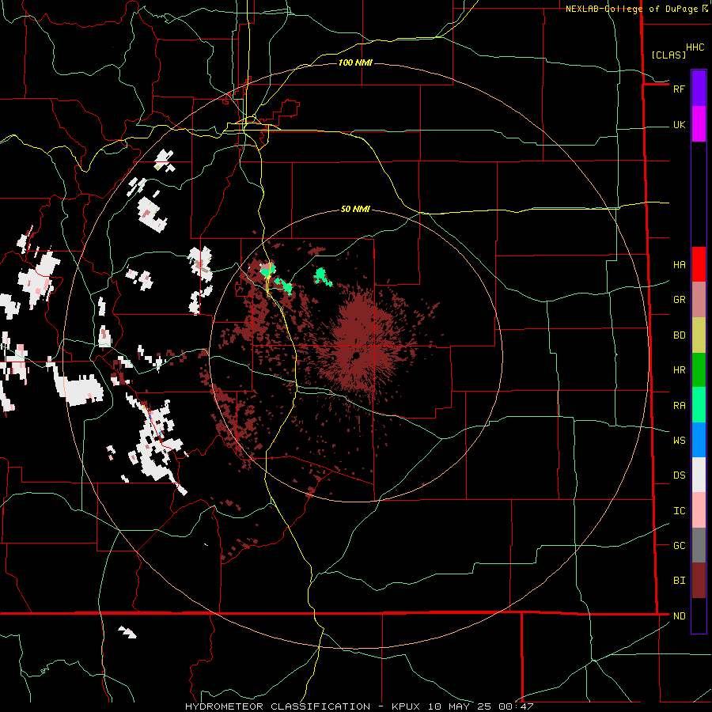Screen dimensions: 712x712
Task: Click the NEXLAB-College of DuPage credit text
Action: pos(631,9)
